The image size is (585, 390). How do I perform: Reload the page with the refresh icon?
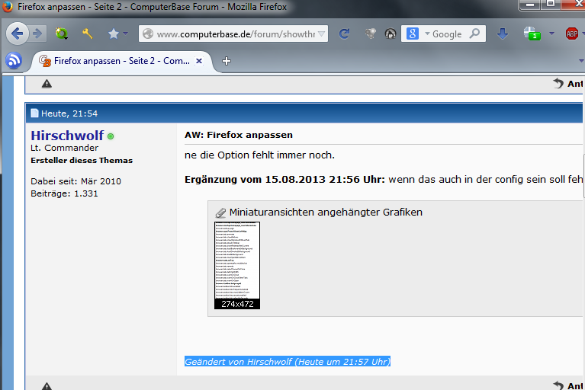point(344,34)
